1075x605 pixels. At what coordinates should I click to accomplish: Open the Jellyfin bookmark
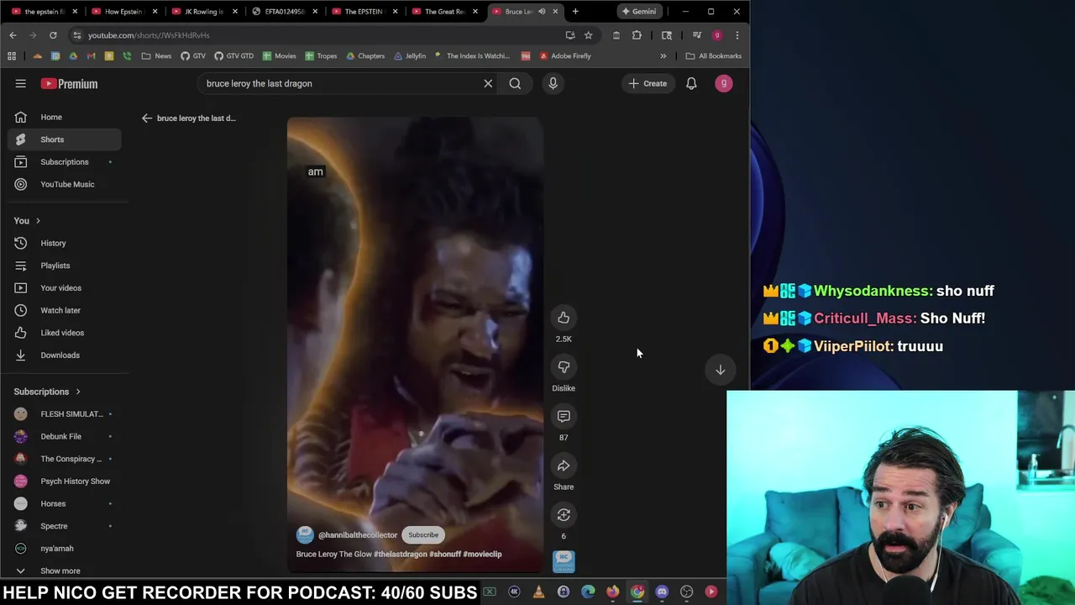409,55
